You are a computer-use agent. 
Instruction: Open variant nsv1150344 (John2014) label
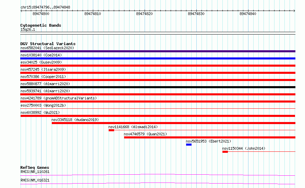point(244,148)
